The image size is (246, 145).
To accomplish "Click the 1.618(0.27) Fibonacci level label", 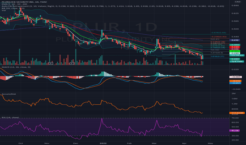I will pos(217,56).
